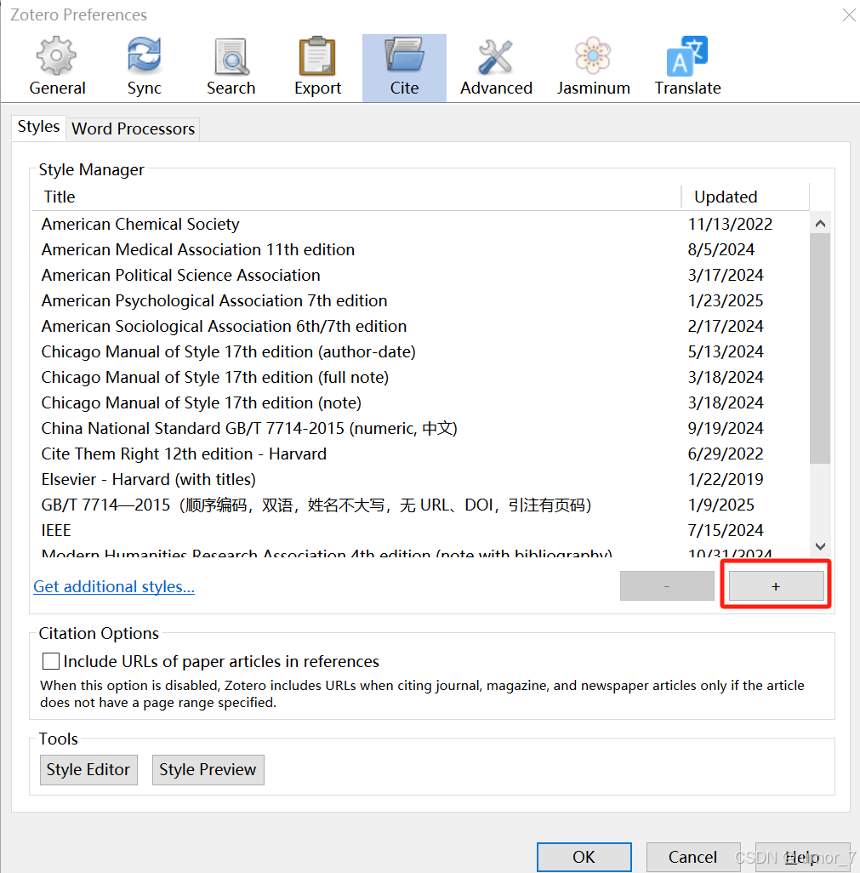Viewport: 860px width, 873px height.
Task: Open the General preferences pane
Action: (x=57, y=67)
